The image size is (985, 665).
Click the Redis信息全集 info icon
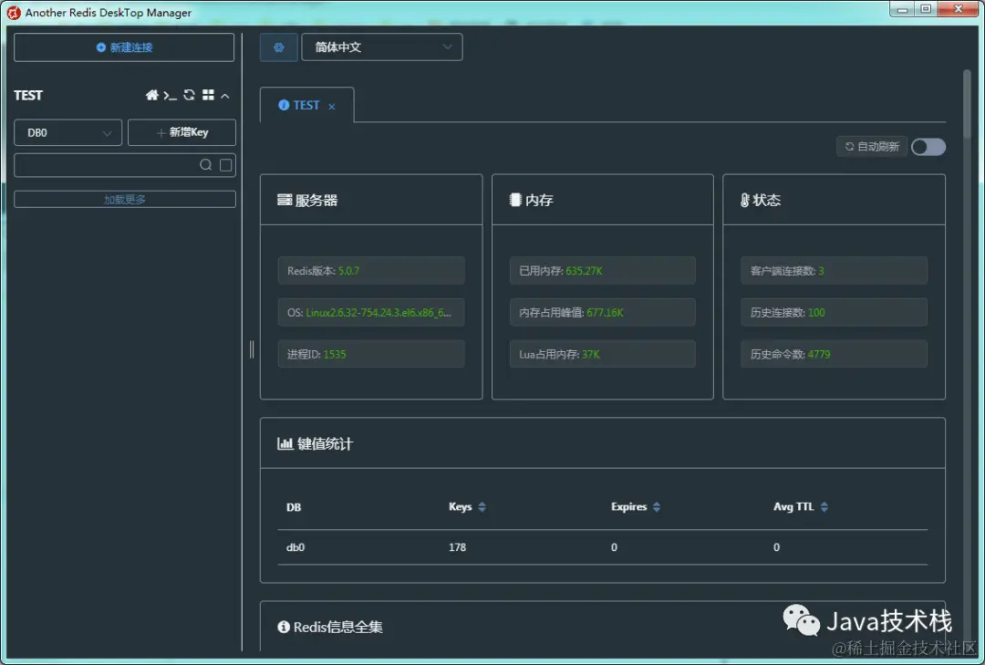[x=284, y=627]
